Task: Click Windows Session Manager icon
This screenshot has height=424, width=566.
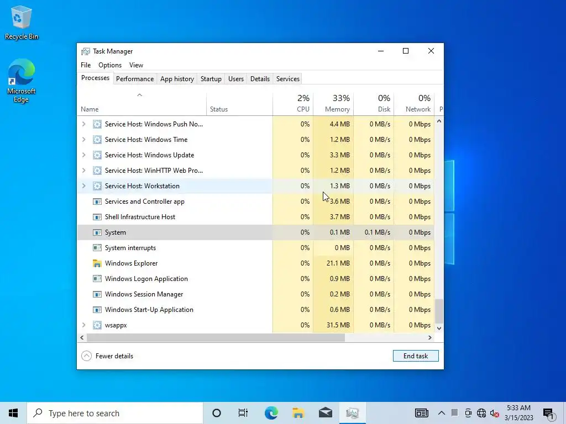Action: point(97,294)
